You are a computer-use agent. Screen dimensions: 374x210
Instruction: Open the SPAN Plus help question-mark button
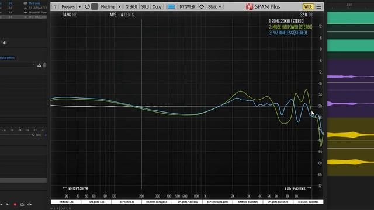pos(56,6)
